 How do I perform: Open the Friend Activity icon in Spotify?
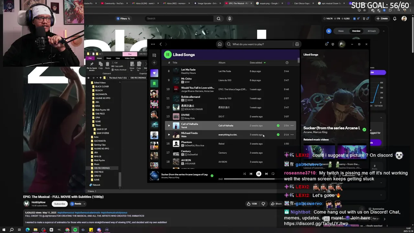[x=333, y=44]
